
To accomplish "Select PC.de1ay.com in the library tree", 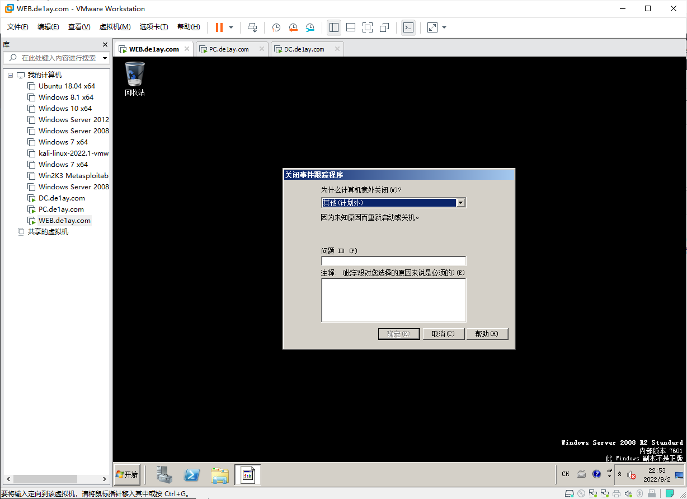I will (61, 209).
